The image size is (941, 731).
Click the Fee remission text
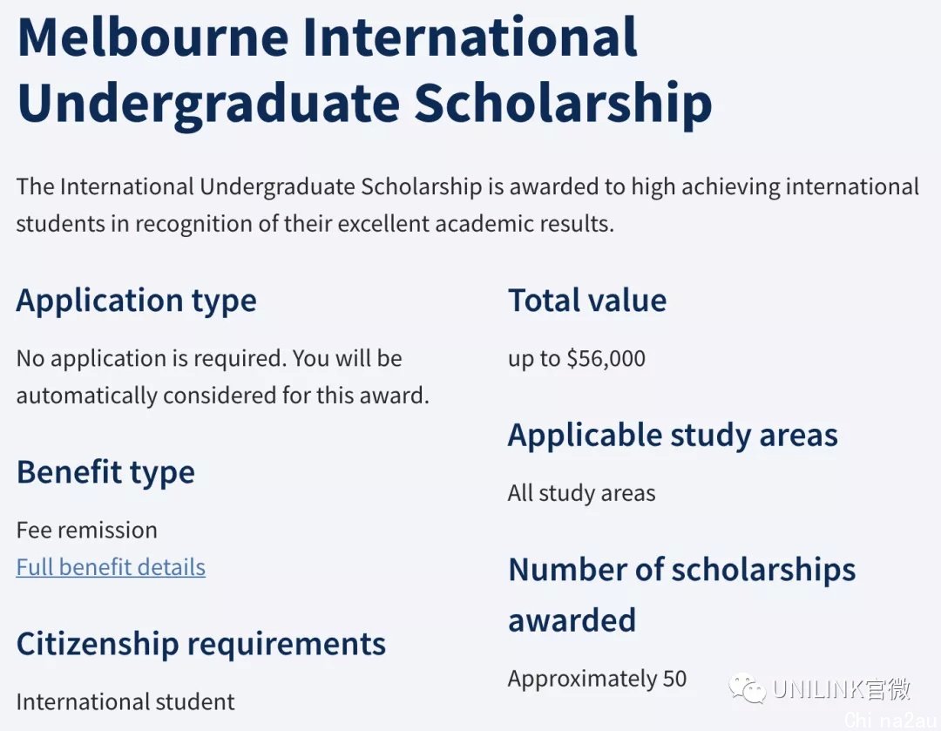click(87, 531)
